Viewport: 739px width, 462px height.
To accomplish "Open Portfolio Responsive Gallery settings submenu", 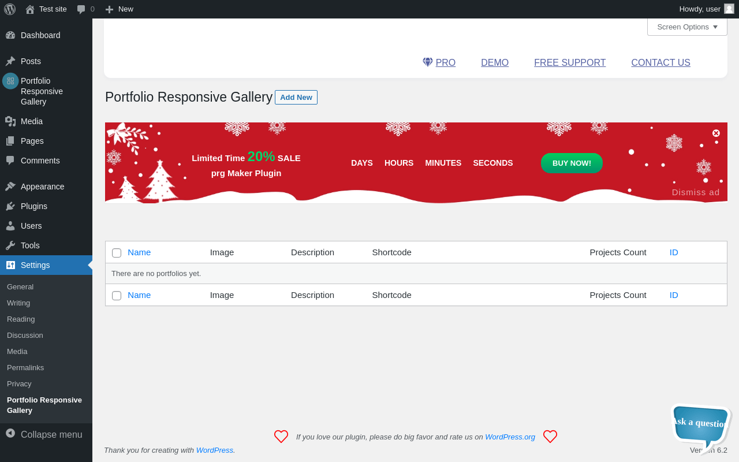I will [44, 405].
